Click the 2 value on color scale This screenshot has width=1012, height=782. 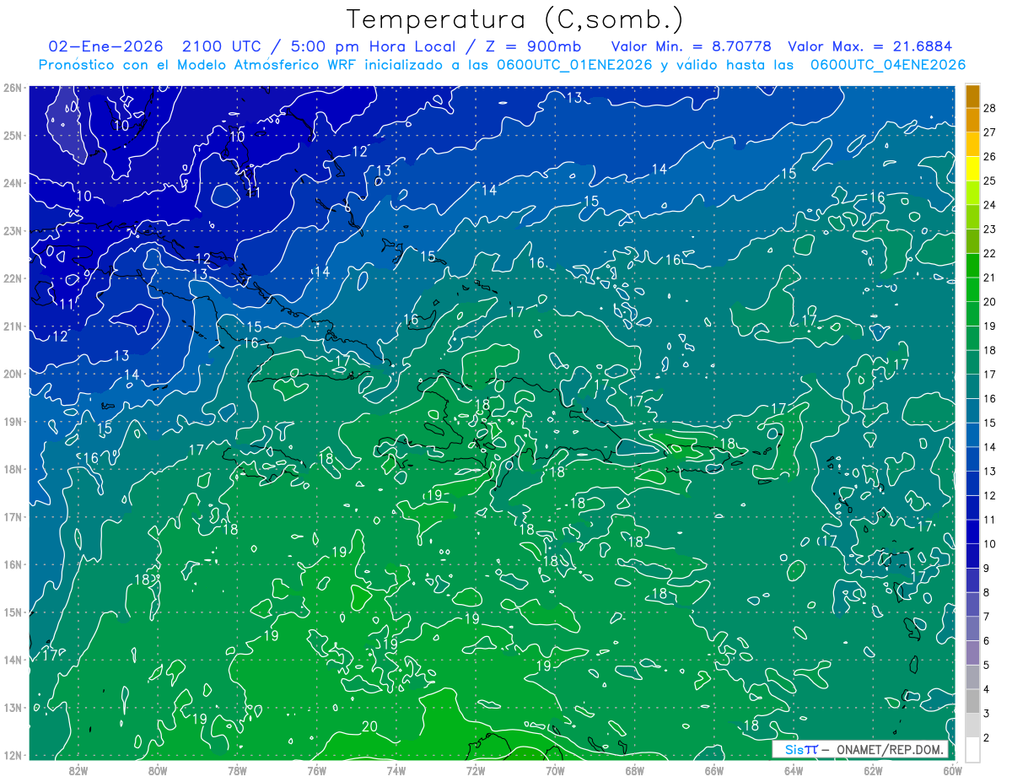[x=987, y=738]
